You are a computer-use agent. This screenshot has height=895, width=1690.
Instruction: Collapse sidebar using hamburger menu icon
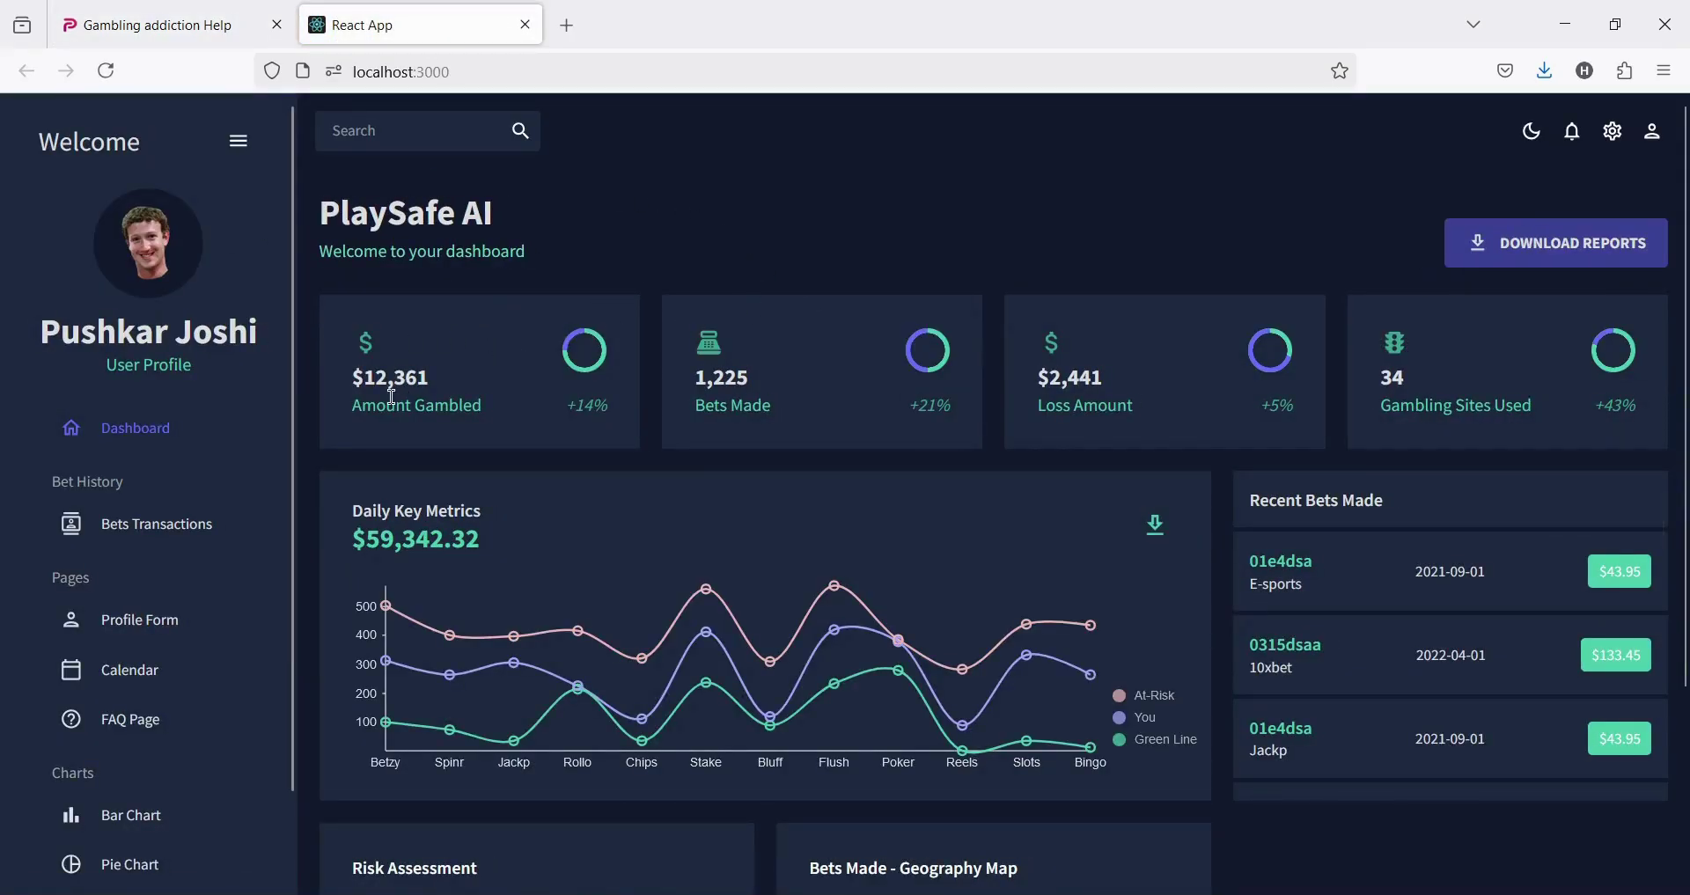click(239, 141)
